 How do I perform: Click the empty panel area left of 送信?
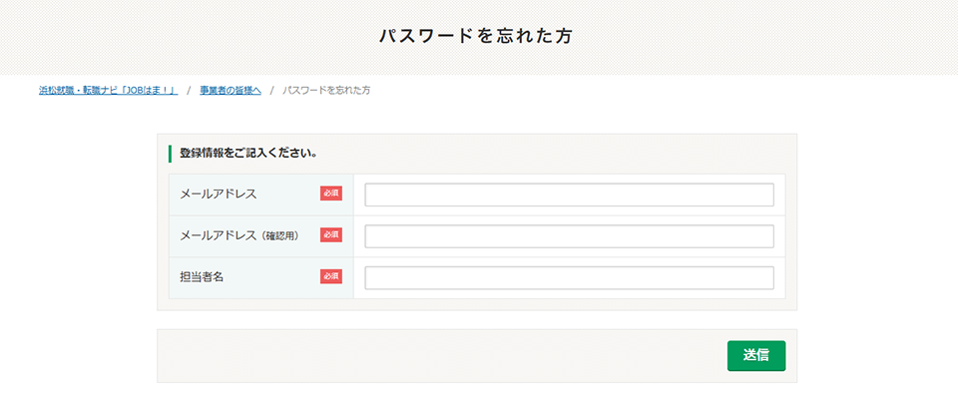(x=439, y=355)
